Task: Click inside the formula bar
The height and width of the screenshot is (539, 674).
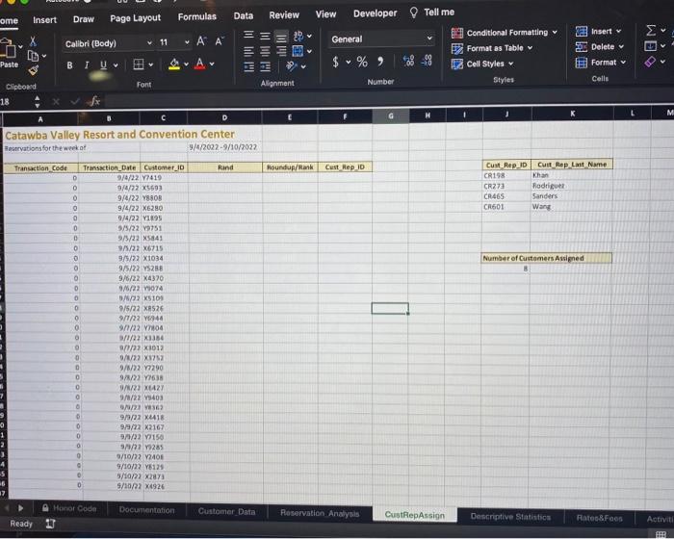Action: [x=387, y=100]
